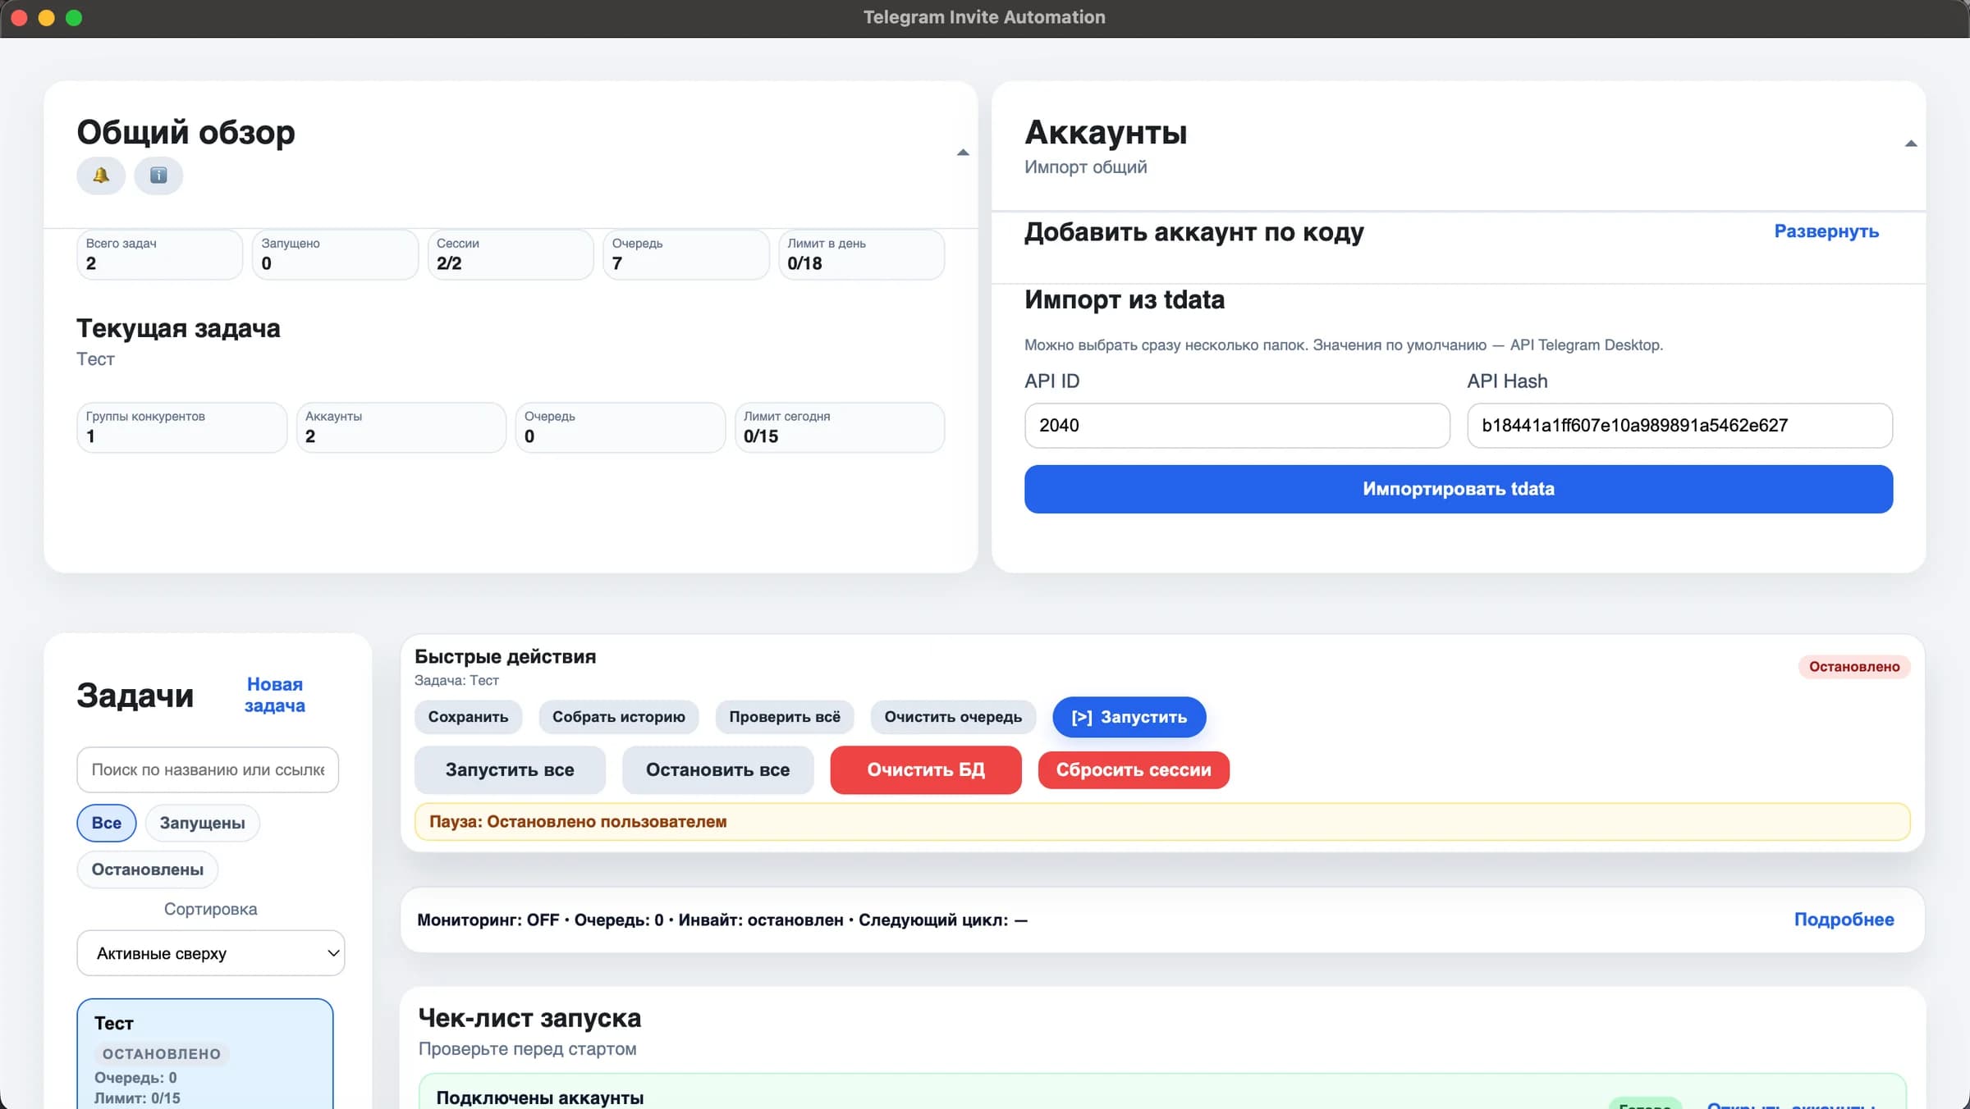The height and width of the screenshot is (1109, 1970).
Task: Click Проверить всё button
Action: coord(785,717)
